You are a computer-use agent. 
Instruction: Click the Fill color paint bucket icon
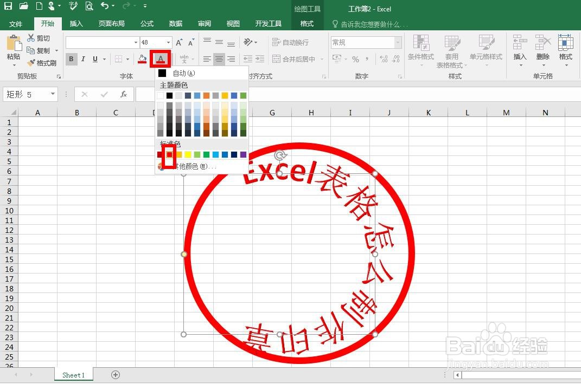click(x=142, y=59)
